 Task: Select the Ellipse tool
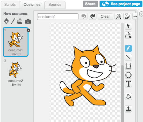pos(128,75)
